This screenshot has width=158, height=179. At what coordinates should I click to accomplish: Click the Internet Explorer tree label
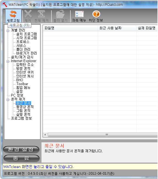[x=24, y=61]
